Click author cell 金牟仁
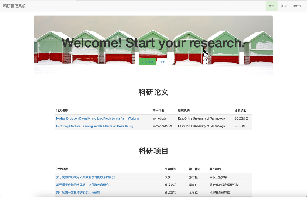The width and height of the screenshot is (307, 197). point(193,193)
